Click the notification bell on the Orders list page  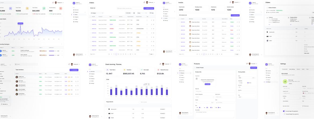[x=144, y=2]
